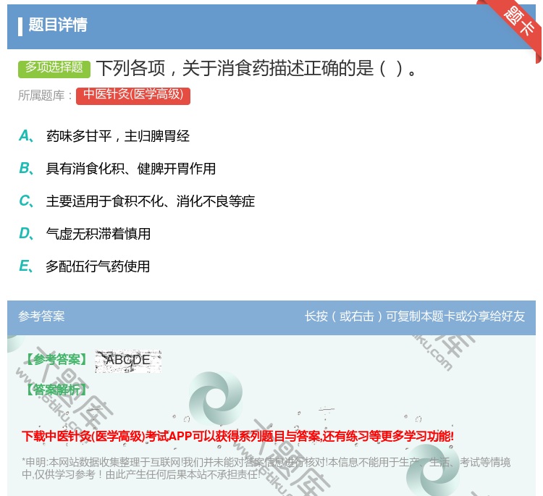The height and width of the screenshot is (496, 543).
Task: Click the 【参考答案】 green label
Action: (x=56, y=360)
